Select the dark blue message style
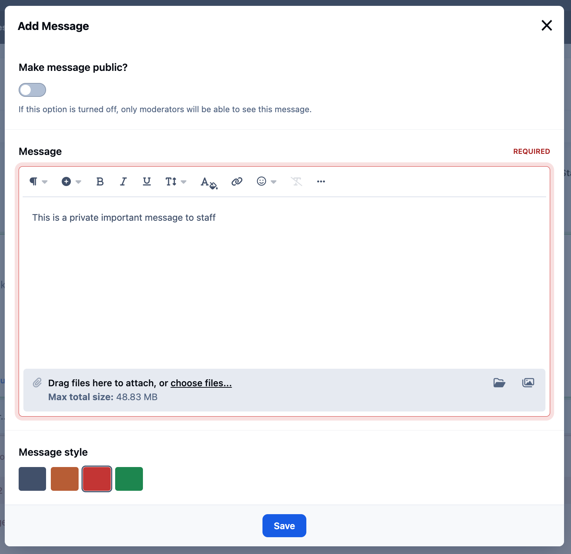The height and width of the screenshot is (554, 571). (33, 479)
